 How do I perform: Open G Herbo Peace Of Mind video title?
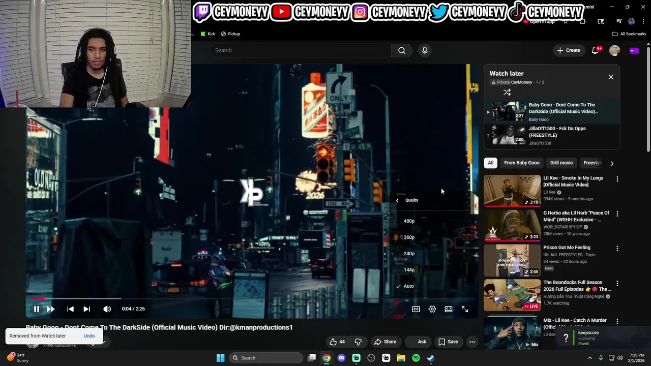coord(576,217)
